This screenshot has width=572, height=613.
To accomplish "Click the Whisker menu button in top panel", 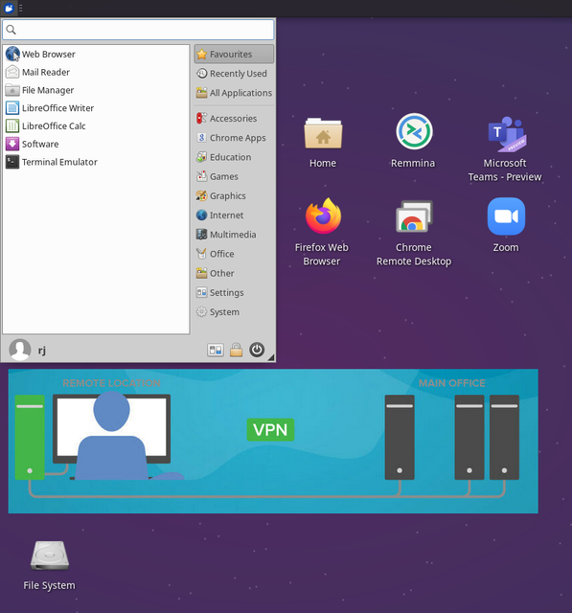I will point(9,8).
